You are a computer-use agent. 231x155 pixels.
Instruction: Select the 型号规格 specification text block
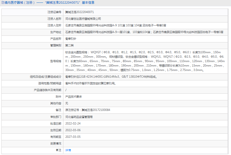[145, 61]
